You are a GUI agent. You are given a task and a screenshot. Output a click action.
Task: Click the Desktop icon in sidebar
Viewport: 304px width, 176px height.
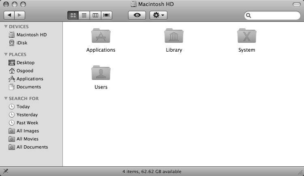(12, 63)
